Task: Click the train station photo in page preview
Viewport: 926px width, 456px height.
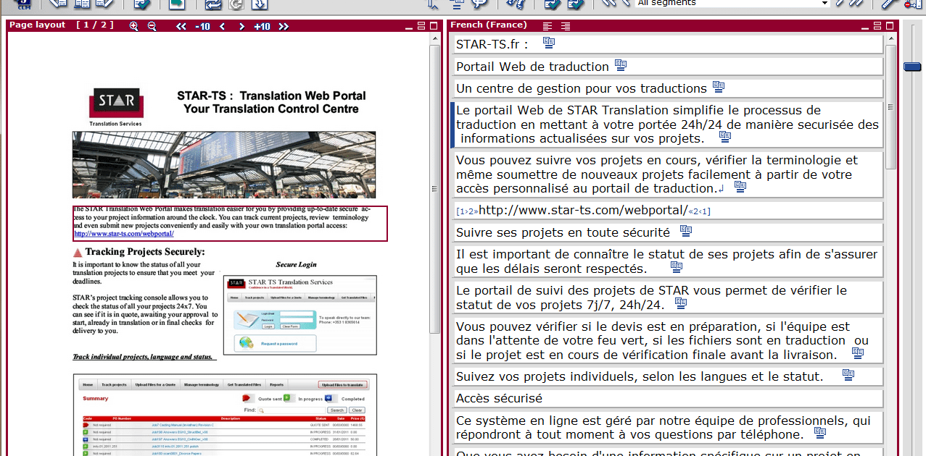Action: tap(224, 165)
